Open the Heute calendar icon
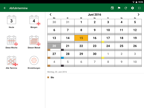 point(12,20)
